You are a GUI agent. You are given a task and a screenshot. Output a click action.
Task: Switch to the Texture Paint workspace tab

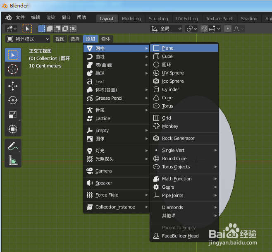219,19
